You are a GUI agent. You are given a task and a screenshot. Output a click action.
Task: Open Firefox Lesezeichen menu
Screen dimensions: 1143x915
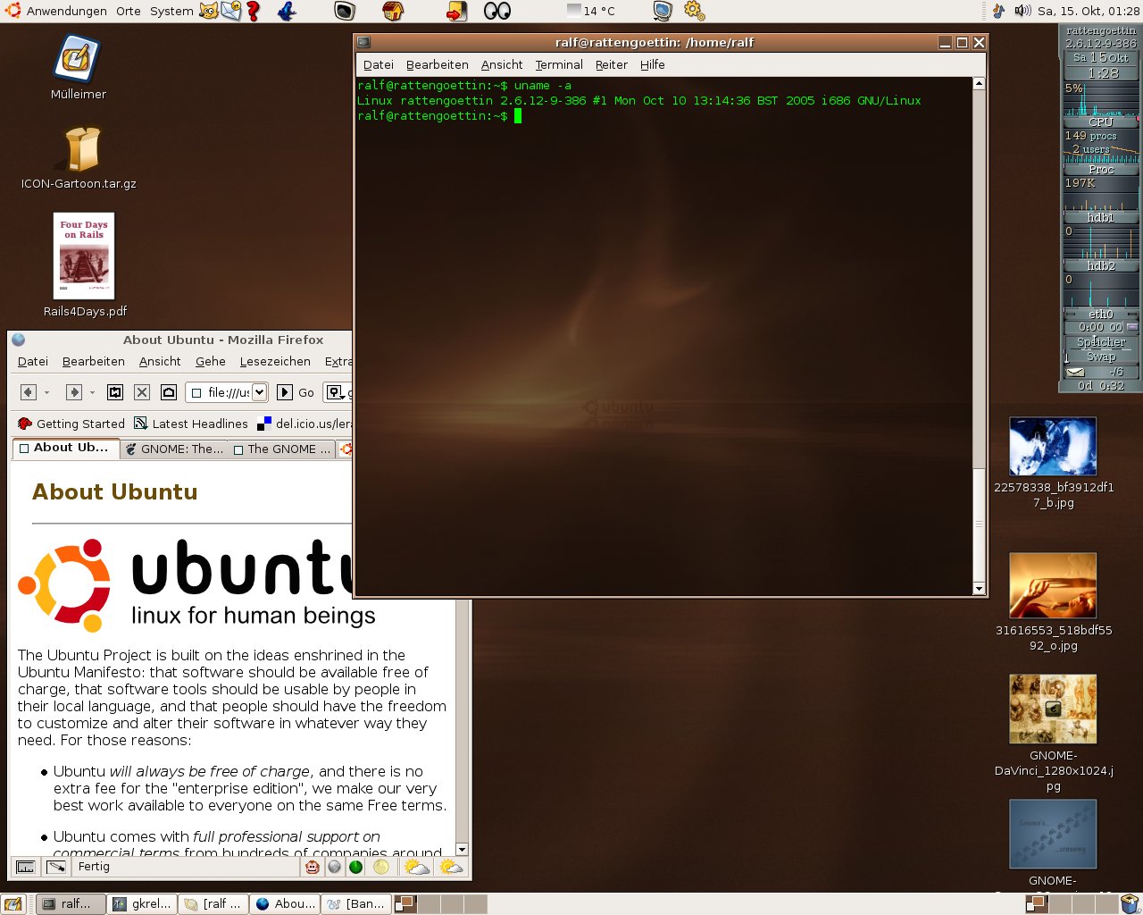tap(275, 361)
